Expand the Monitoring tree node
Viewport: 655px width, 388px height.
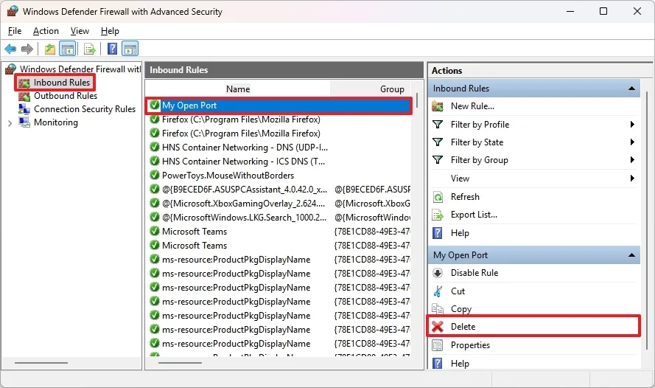pos(10,123)
